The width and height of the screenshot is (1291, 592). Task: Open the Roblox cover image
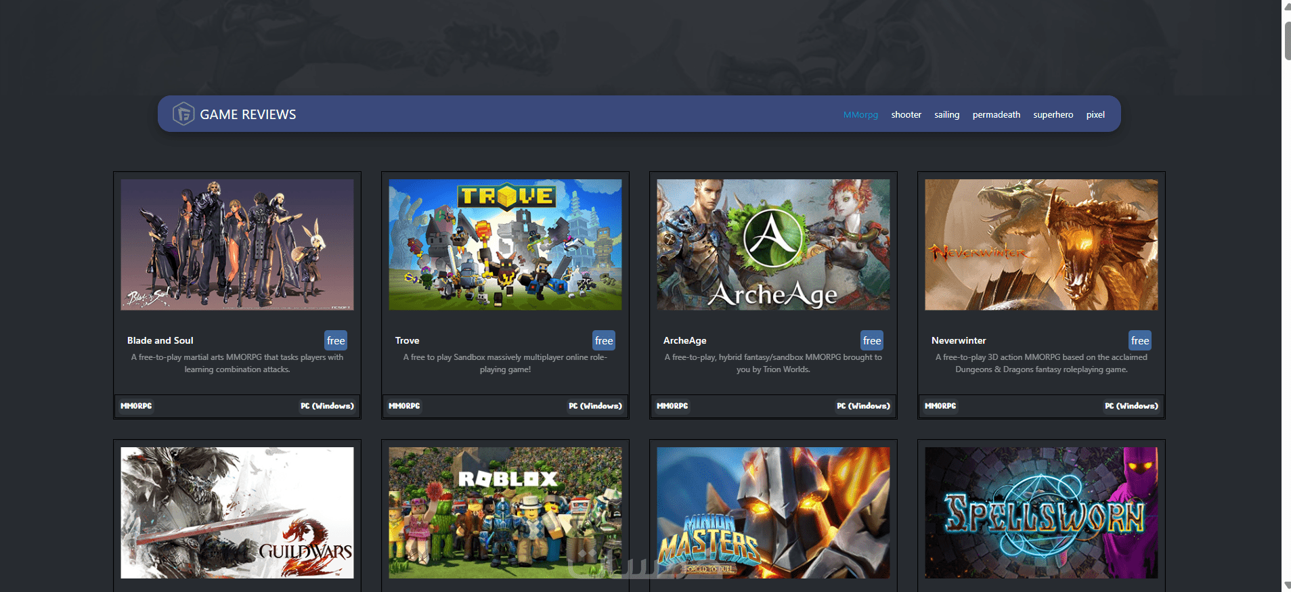pyautogui.click(x=505, y=513)
